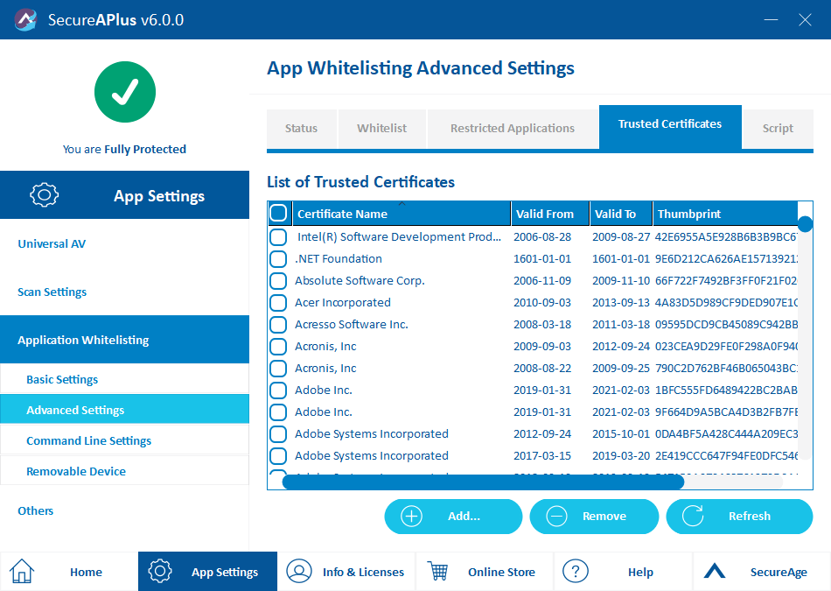This screenshot has height=591, width=831.
Task: Click the 2006-08-28 Valid From date for Intel
Action: 542,236
